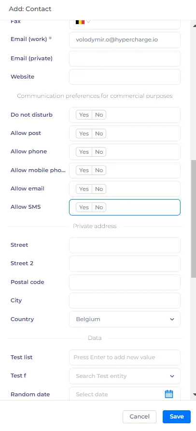Click the Email (private) field
196x431 pixels.
pos(125,58)
